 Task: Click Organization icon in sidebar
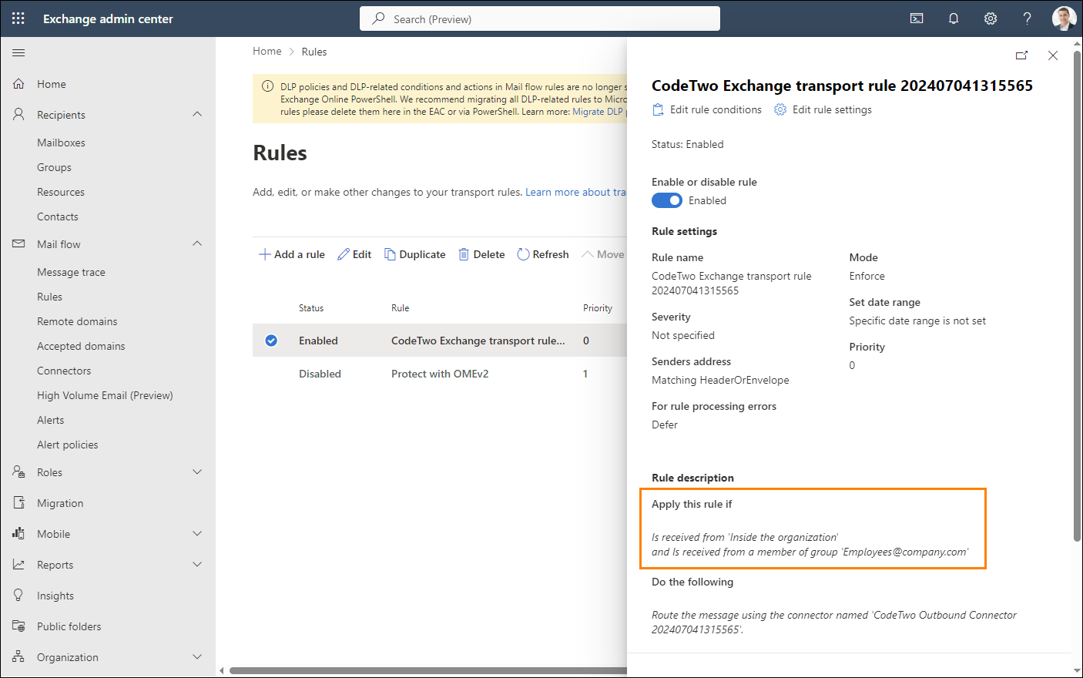[18, 656]
